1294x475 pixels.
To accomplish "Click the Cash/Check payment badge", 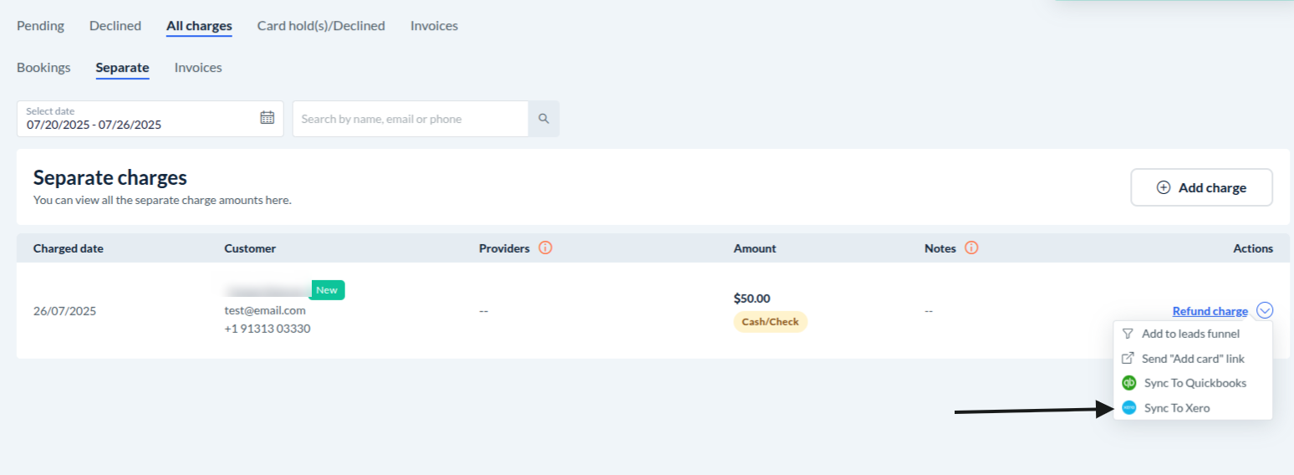I will [x=770, y=322].
